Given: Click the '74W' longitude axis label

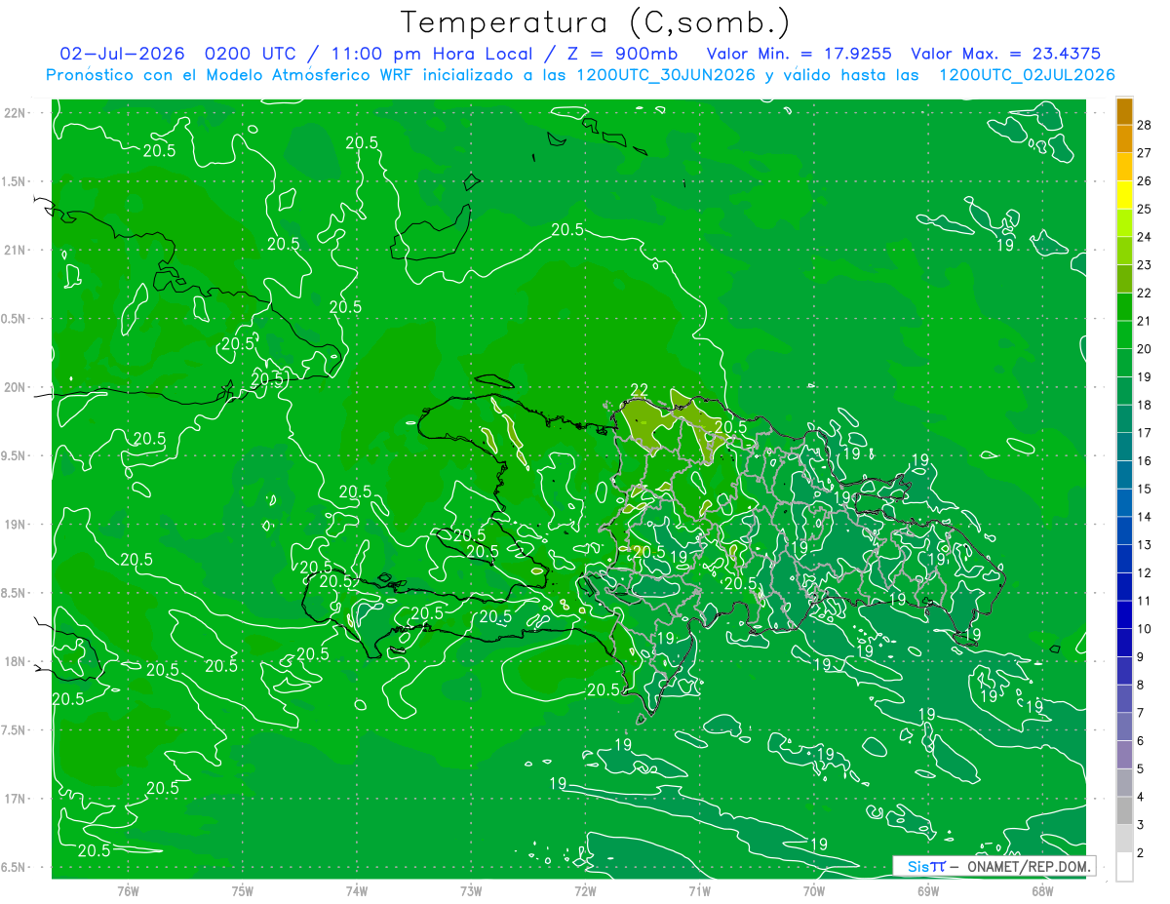Looking at the screenshot, I should 357,891.
